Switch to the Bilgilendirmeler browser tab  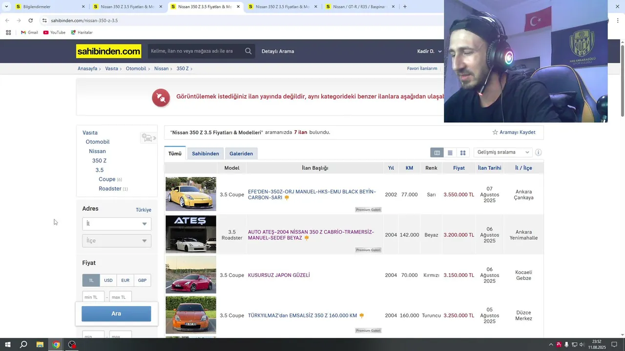pyautogui.click(x=46, y=7)
